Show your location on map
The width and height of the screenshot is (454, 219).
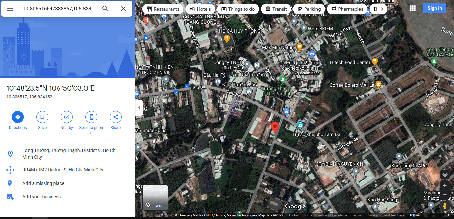[445, 175]
